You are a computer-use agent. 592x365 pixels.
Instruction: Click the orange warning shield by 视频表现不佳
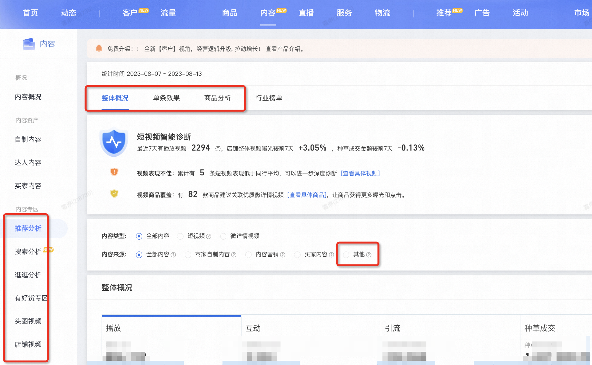point(114,172)
